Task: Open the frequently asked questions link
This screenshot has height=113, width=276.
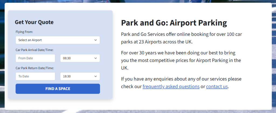Action: coord(171,87)
